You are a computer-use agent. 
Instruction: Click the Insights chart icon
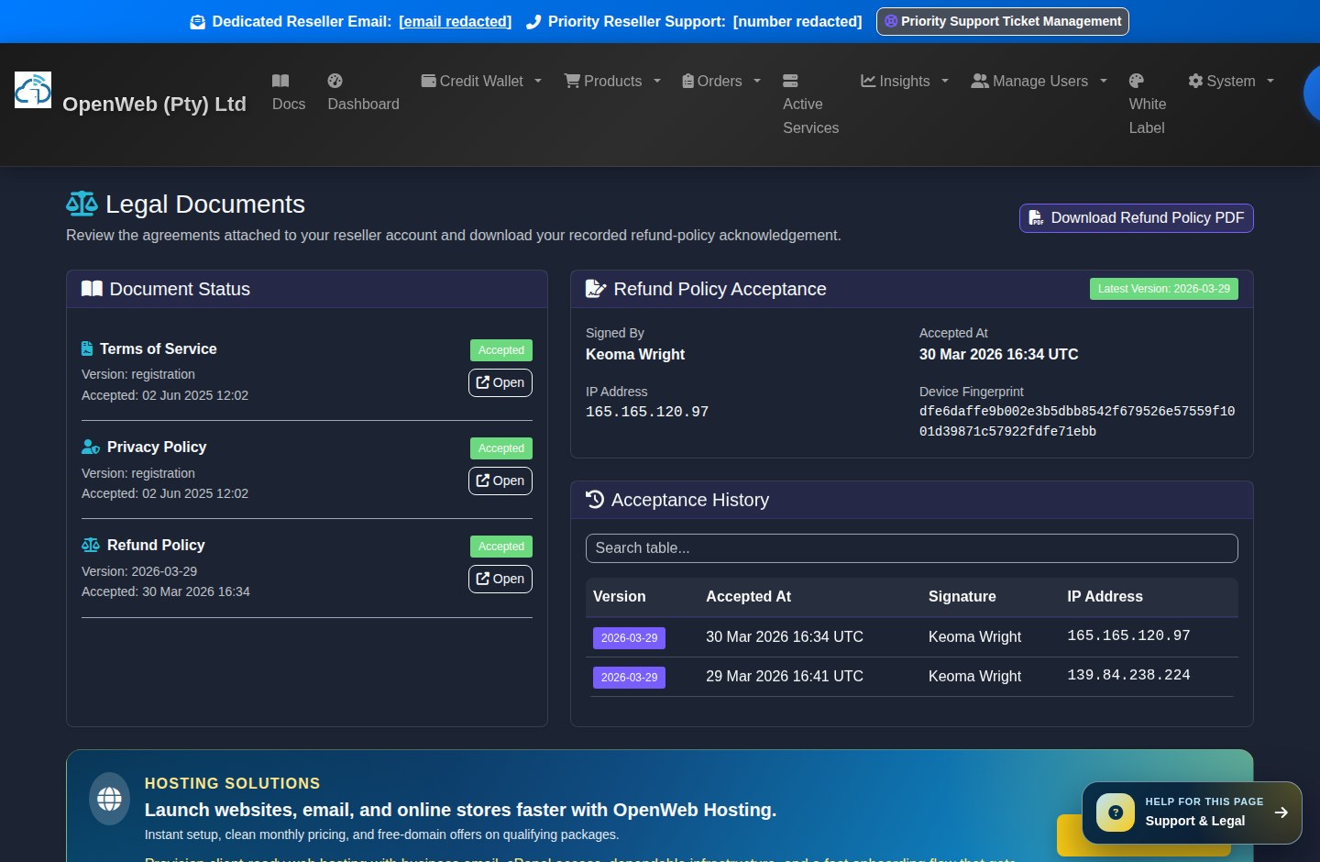click(x=868, y=81)
